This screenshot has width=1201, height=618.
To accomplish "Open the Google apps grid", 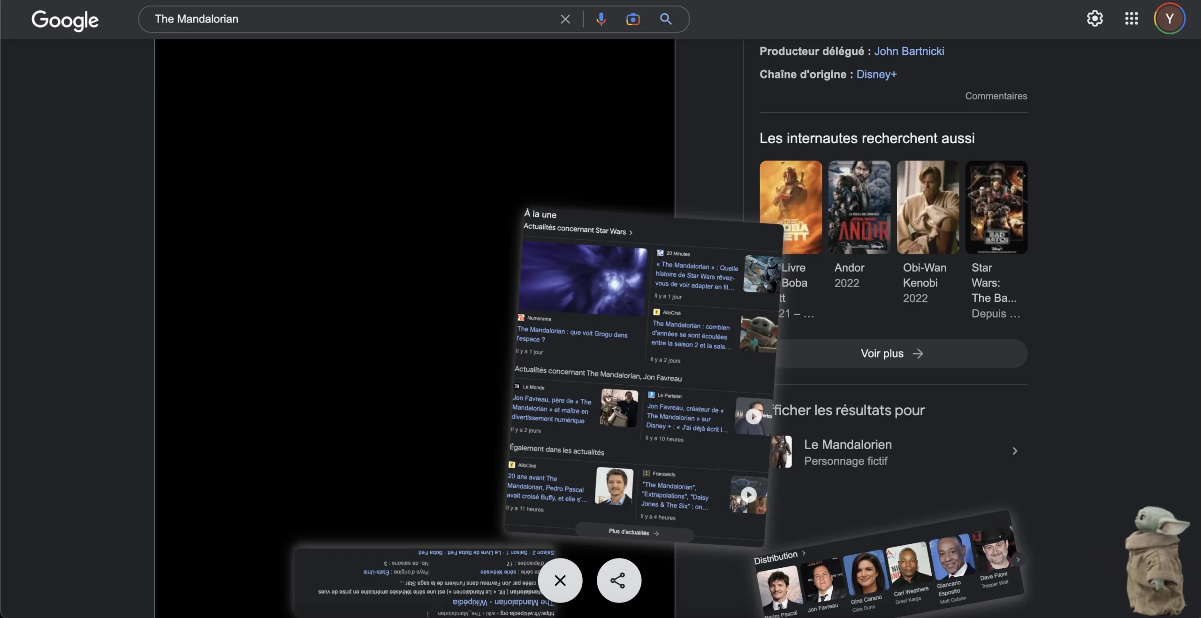I will [1131, 19].
